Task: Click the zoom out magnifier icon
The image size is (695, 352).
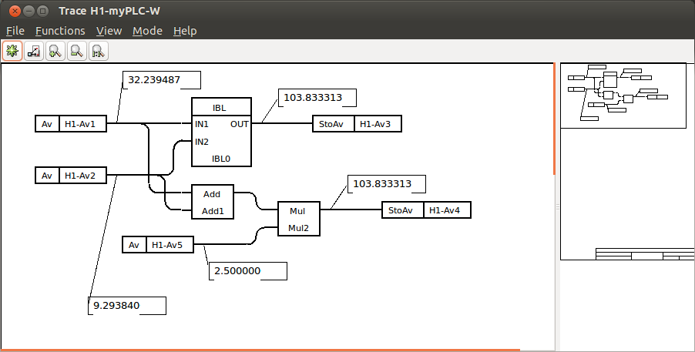Action: click(77, 51)
